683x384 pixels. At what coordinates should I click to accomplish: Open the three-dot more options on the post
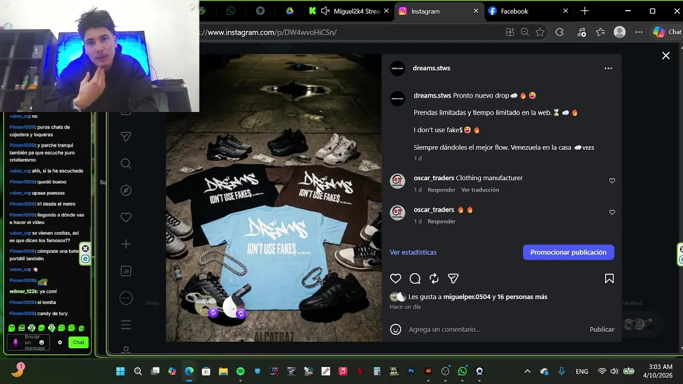point(608,68)
